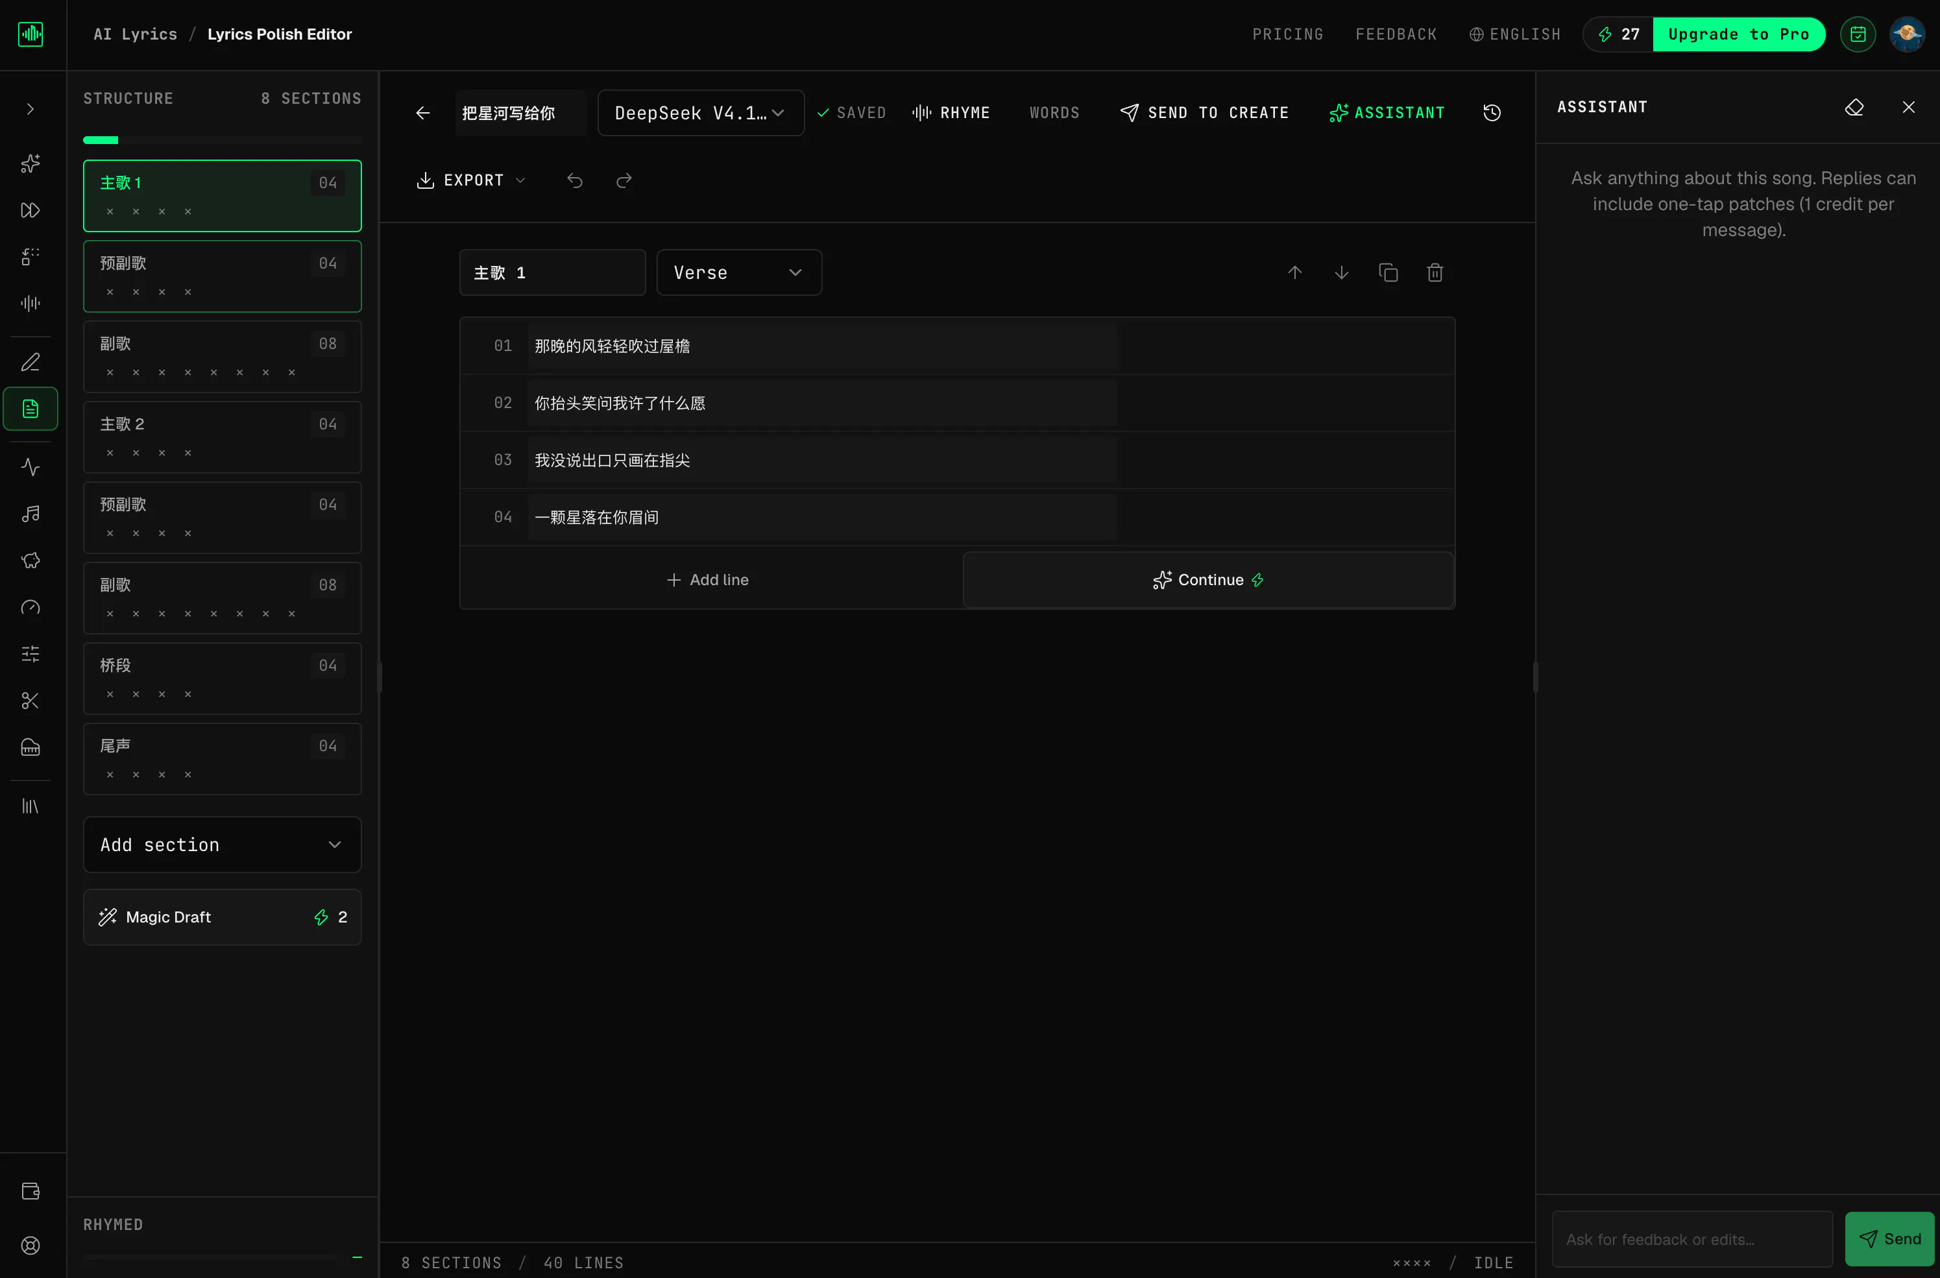Expand the left sidebar with the arrow
Screen dimensions: 1940x1278
pyautogui.click(x=30, y=108)
